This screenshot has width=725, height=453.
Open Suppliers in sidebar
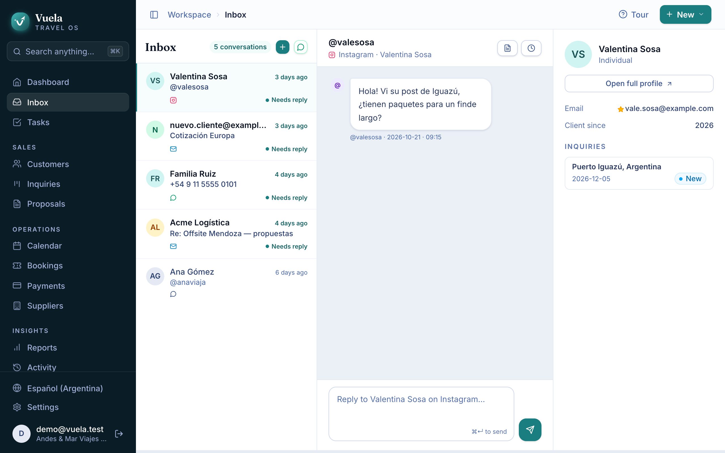click(68, 305)
